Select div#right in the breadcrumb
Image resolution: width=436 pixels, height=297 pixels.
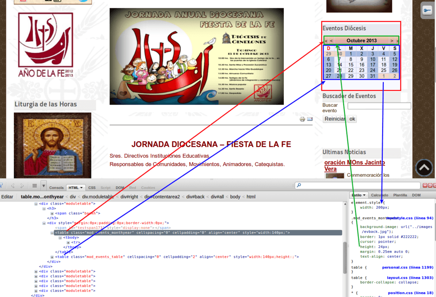(129, 197)
